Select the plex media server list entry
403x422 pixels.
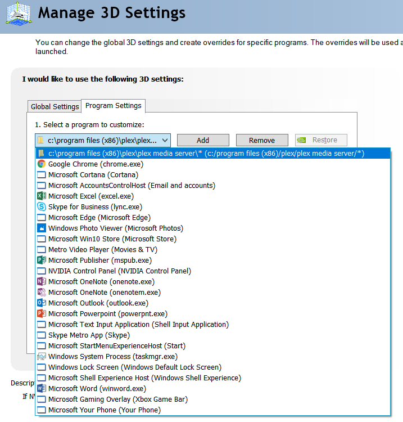[213, 153]
